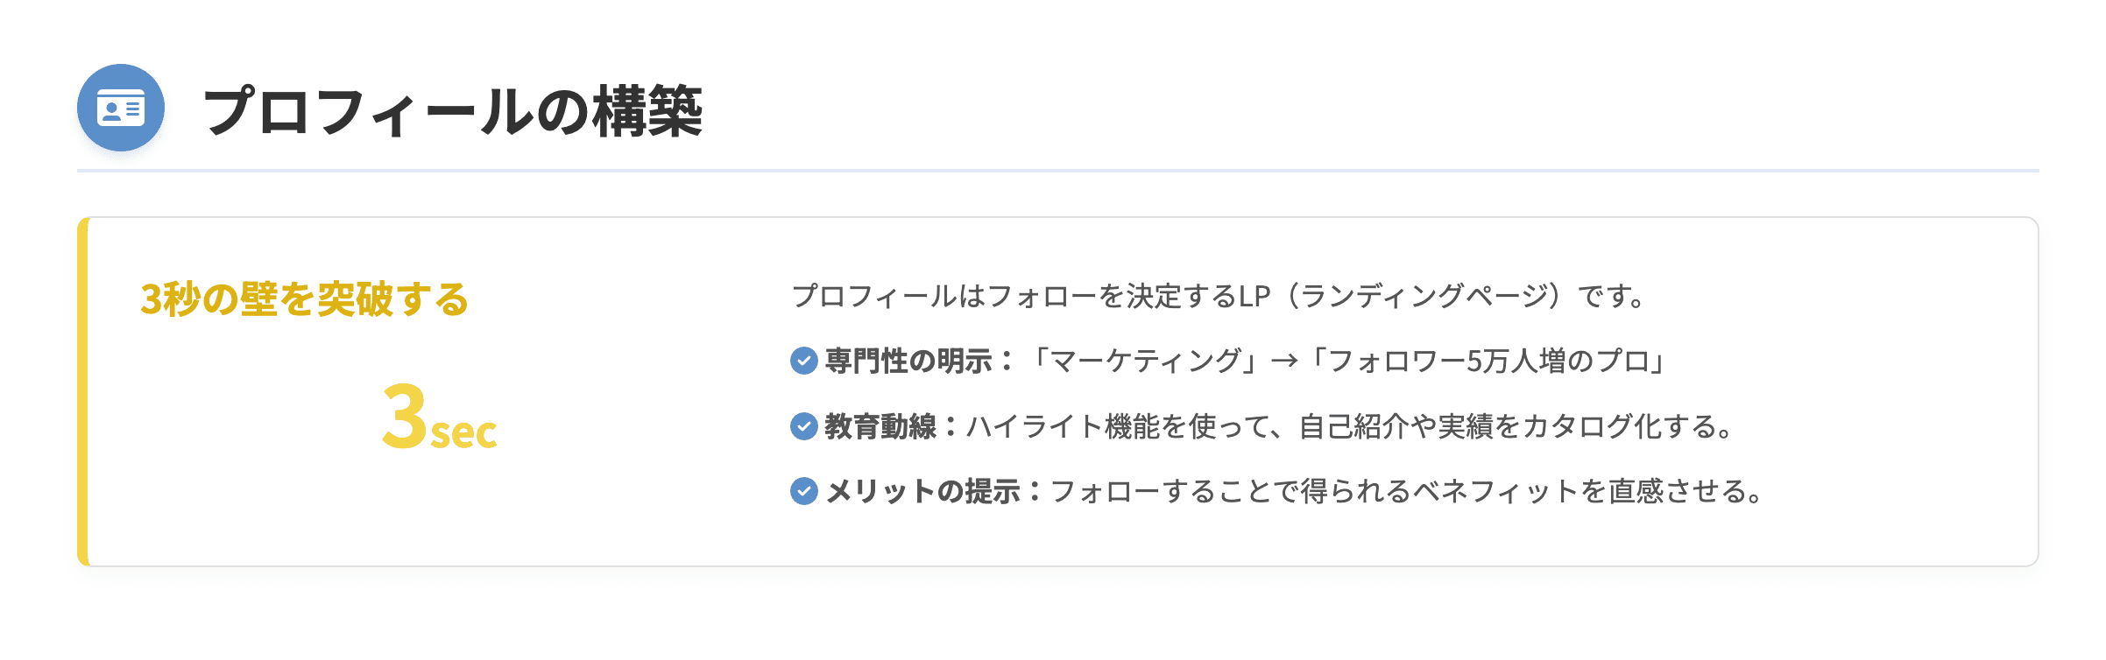Click the arrow between the two quoted phrases
The width and height of the screenshot is (2106, 660).
pyautogui.click(x=1284, y=361)
